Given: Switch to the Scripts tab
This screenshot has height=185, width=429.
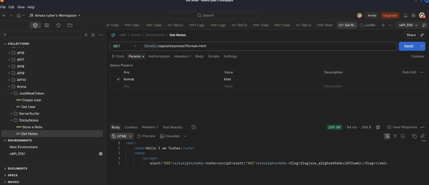Looking at the screenshot, I should (x=213, y=56).
